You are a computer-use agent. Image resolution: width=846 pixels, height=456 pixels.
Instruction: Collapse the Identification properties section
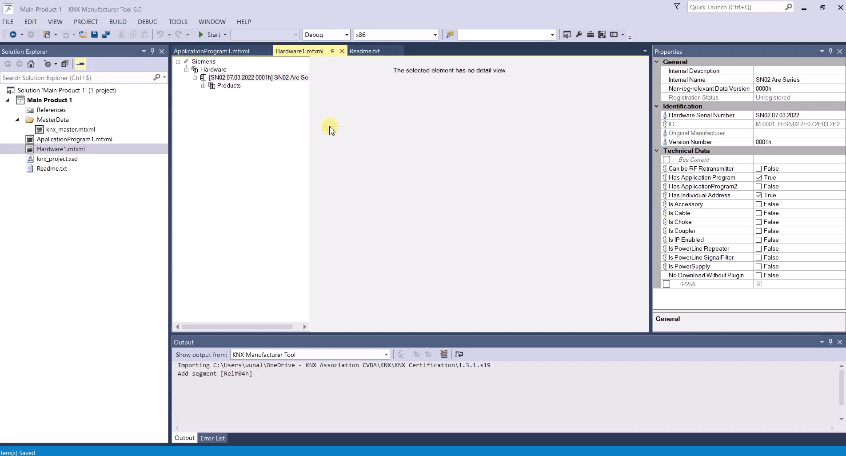[x=657, y=106]
